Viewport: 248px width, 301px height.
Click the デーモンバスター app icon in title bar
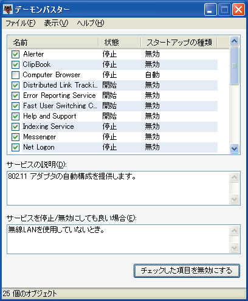click(8, 9)
